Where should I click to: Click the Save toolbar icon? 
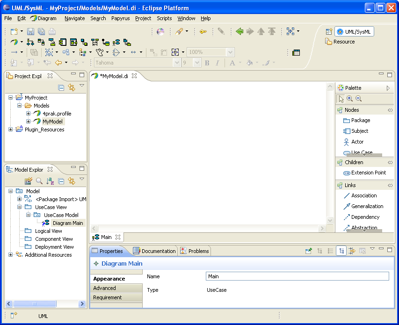pyautogui.click(x=30, y=31)
